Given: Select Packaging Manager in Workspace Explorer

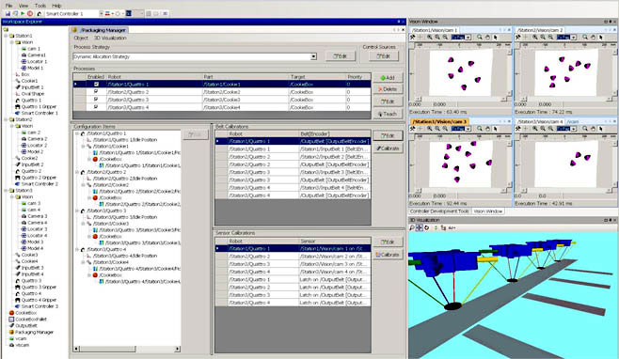Looking at the screenshot, I should [35, 332].
